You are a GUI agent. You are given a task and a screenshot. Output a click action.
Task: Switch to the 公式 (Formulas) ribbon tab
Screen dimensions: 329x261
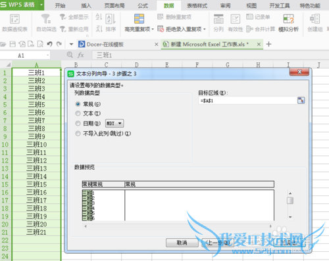coord(143,5)
